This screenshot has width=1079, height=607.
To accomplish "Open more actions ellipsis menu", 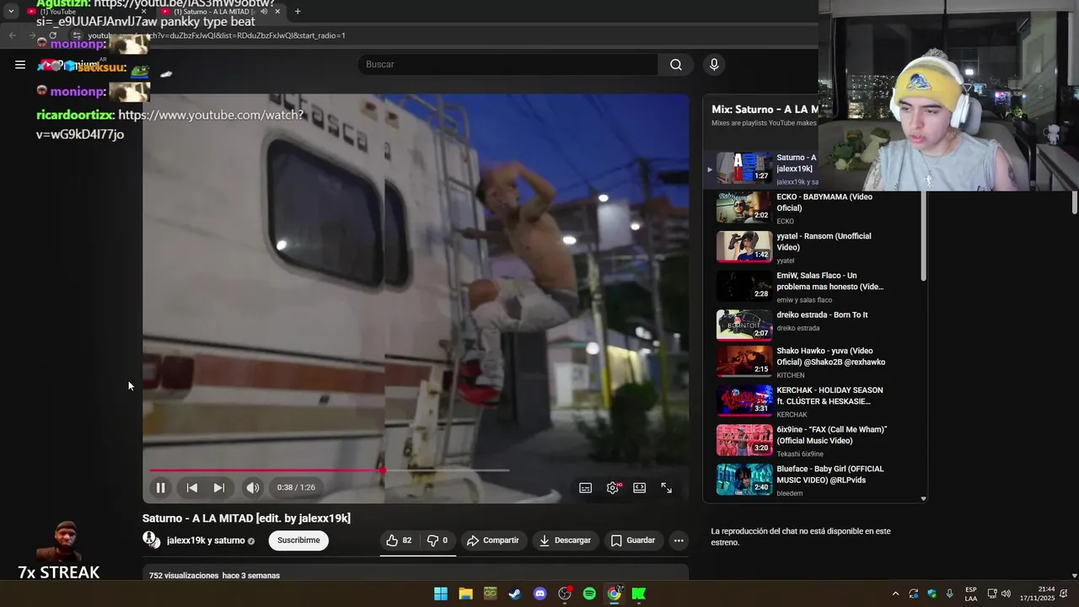I will pyautogui.click(x=679, y=540).
